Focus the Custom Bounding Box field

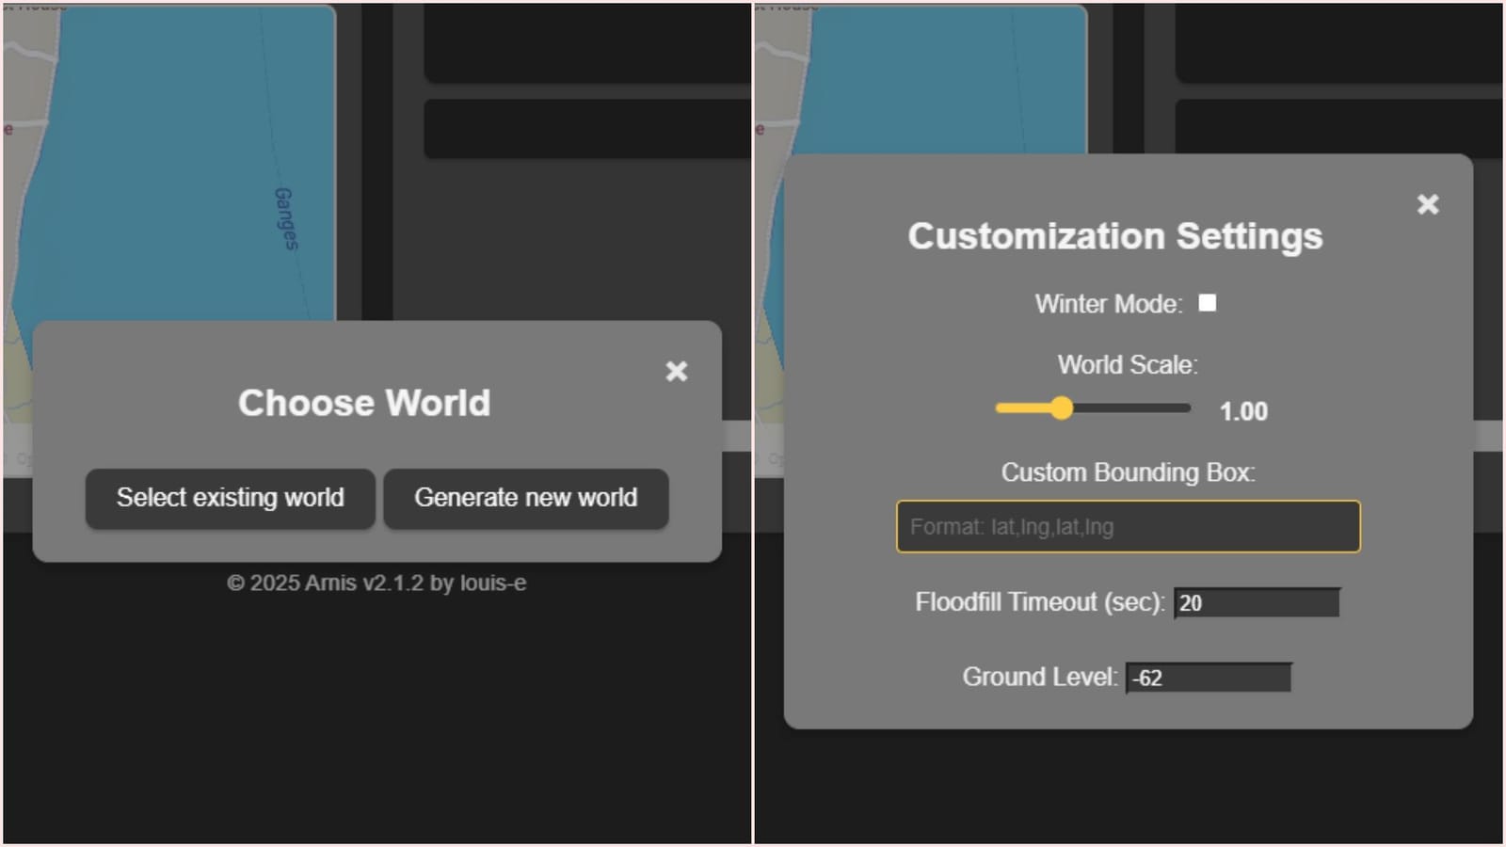[1128, 527]
